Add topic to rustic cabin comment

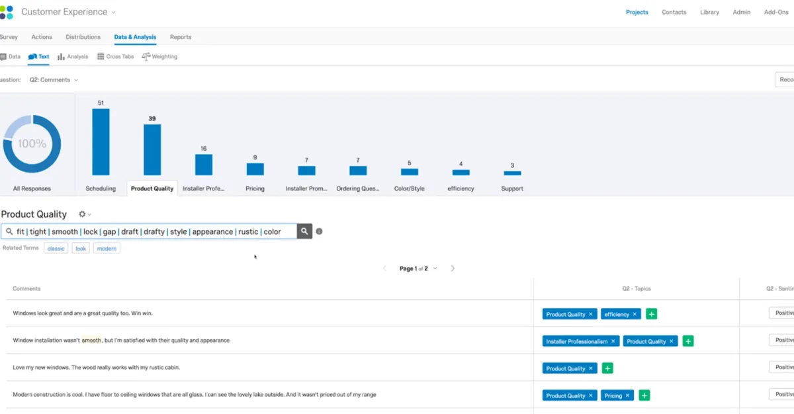click(x=607, y=368)
